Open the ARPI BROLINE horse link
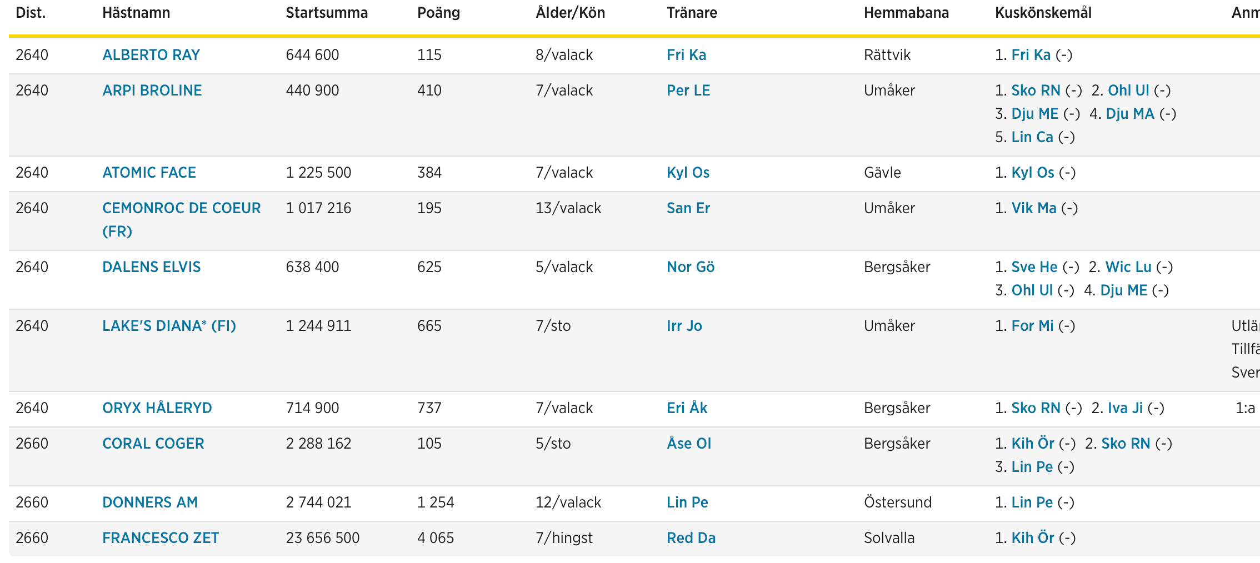The width and height of the screenshot is (1260, 563). pos(152,91)
